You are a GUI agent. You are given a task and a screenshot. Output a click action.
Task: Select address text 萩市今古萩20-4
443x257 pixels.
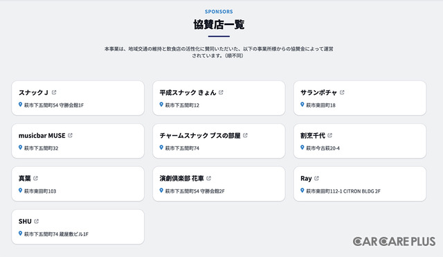coord(323,148)
